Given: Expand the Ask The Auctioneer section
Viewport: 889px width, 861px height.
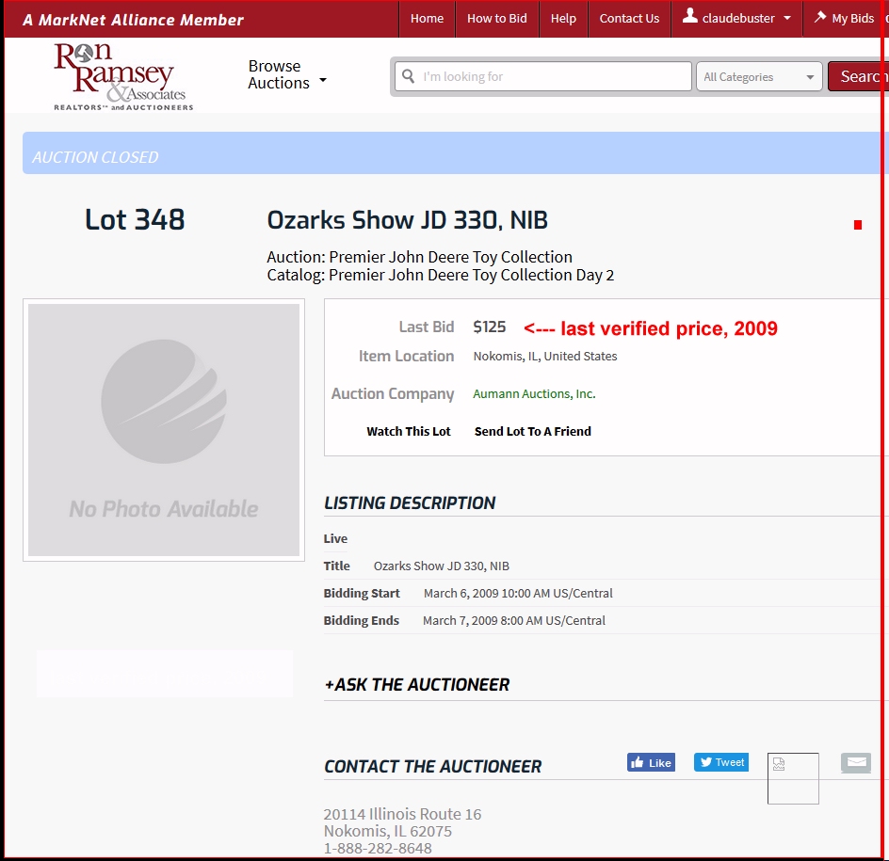Looking at the screenshot, I should click(x=416, y=684).
